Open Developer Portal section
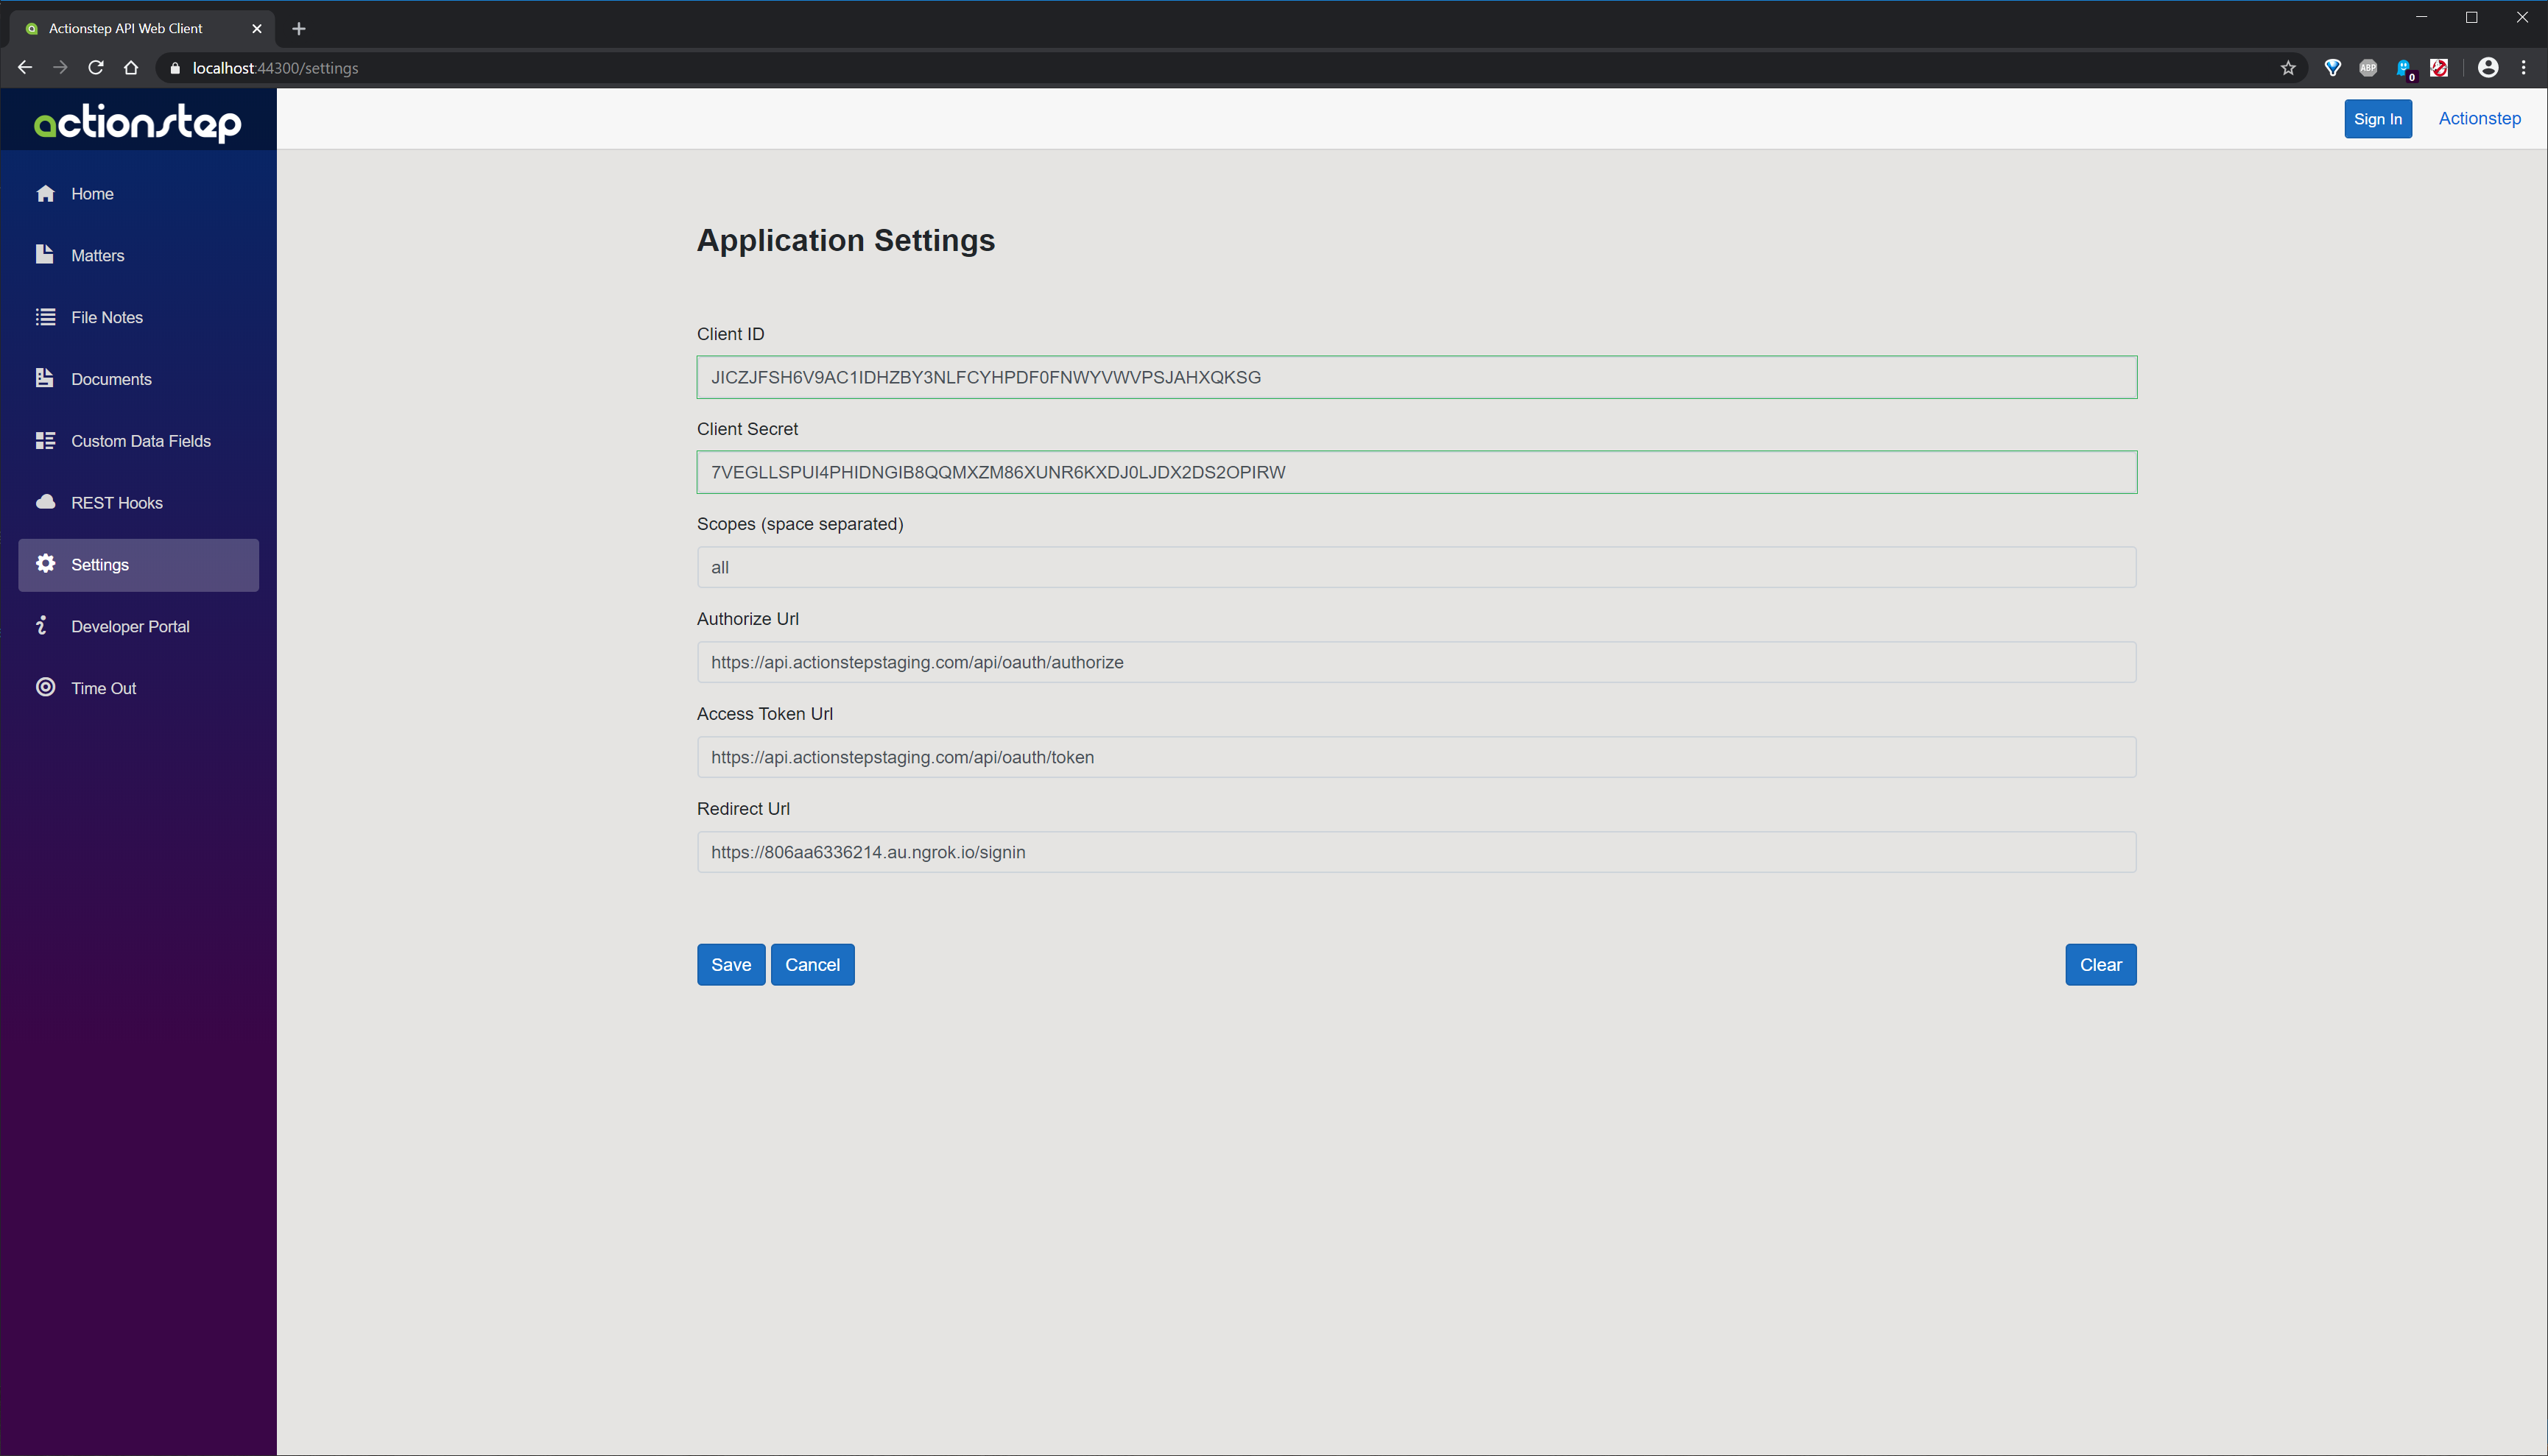 tap(130, 626)
